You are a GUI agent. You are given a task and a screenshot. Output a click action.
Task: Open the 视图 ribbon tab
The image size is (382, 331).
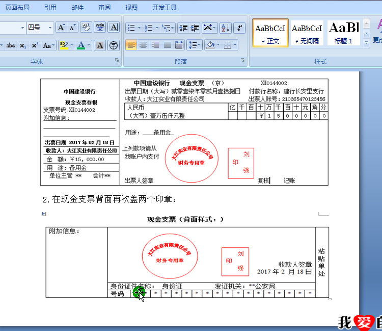[x=131, y=8]
